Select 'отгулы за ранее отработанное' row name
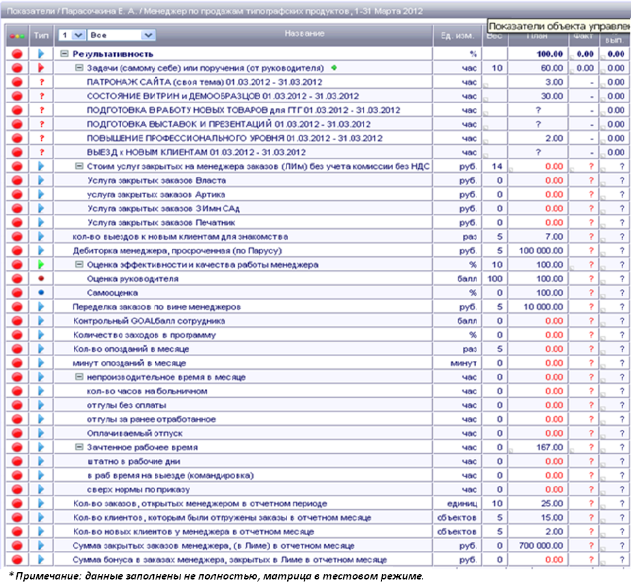Screen dimensions: 631x585 click(x=151, y=419)
